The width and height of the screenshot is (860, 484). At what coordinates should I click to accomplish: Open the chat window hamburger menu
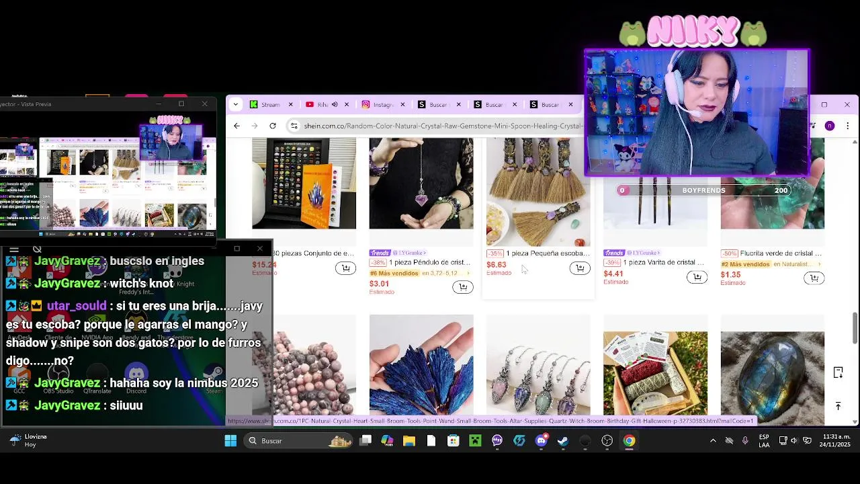(x=13, y=249)
